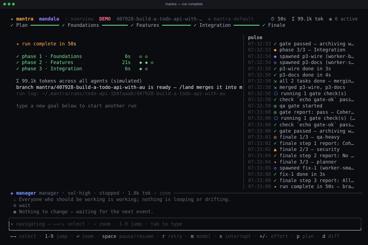Click the pulse panel heading
The image size is (368, 245).
pos(255,37)
